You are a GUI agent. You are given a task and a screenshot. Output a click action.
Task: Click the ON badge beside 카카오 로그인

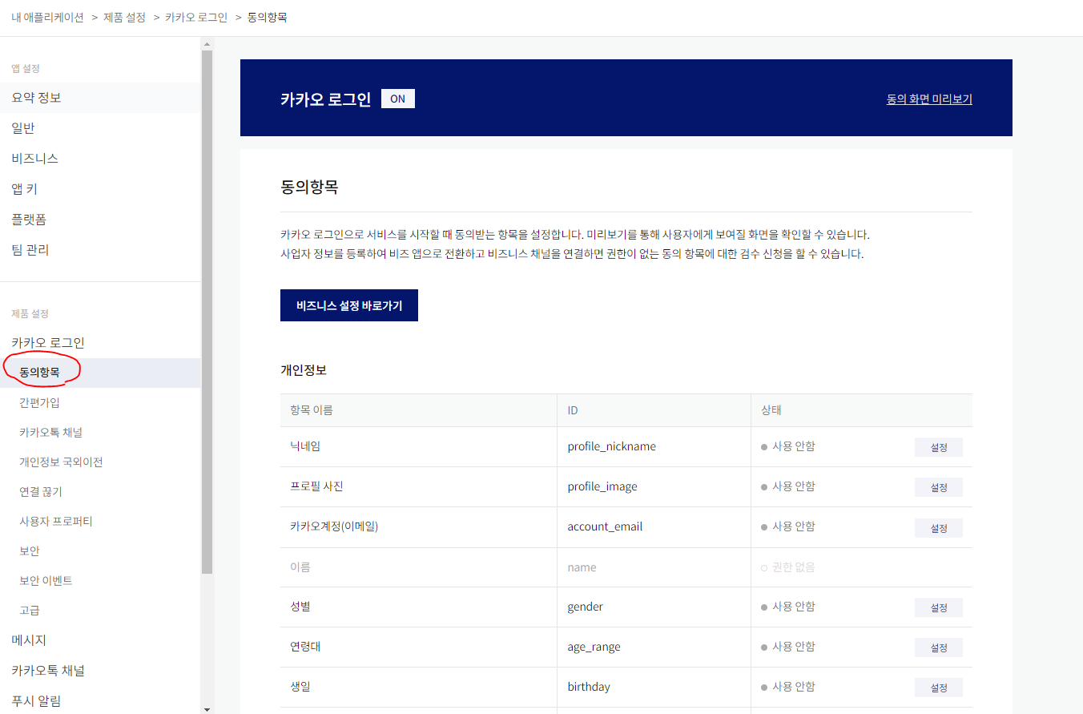coord(398,99)
